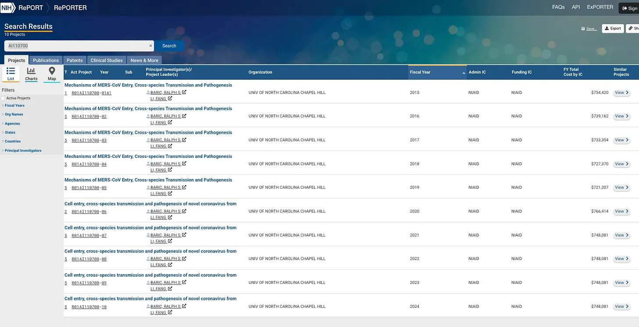Switch to the Patents tab
The width and height of the screenshot is (639, 327).
point(75,60)
